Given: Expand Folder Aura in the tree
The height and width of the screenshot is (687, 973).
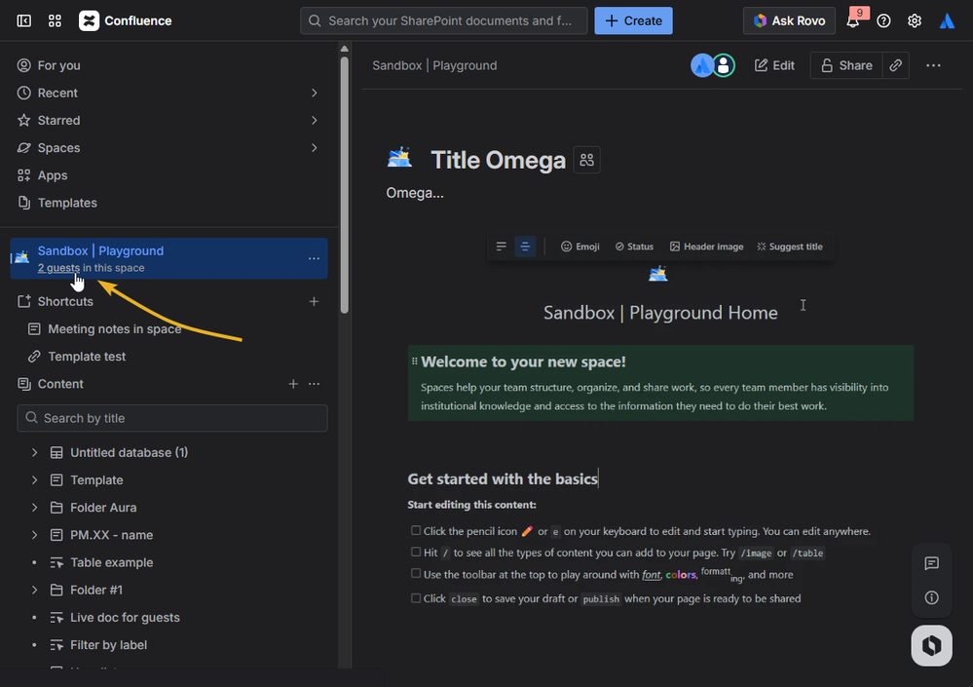Looking at the screenshot, I should coord(34,508).
